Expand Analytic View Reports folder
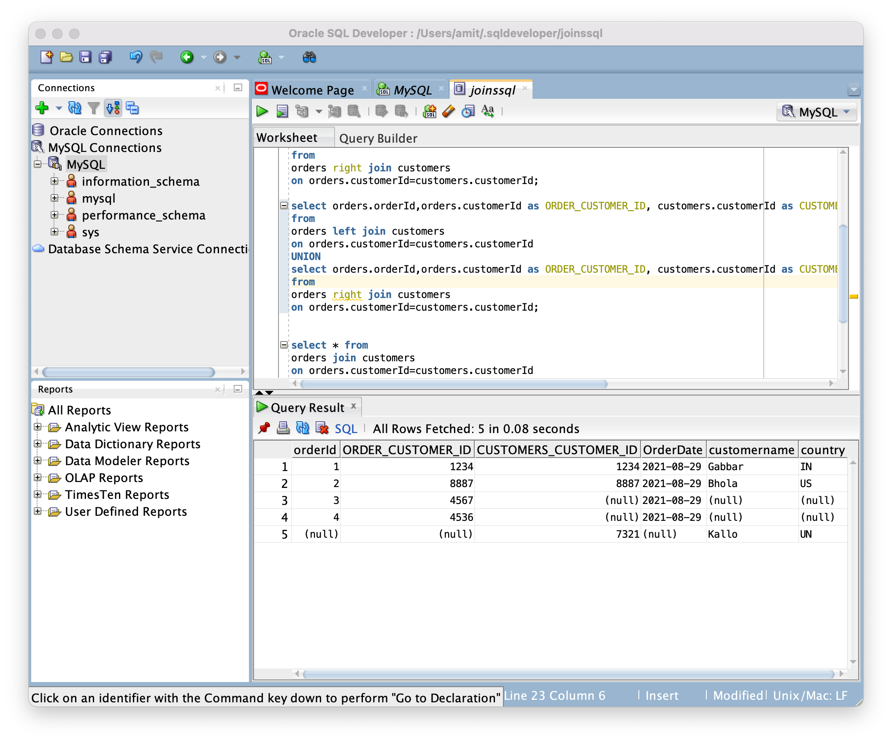The height and width of the screenshot is (742, 892). coord(38,427)
